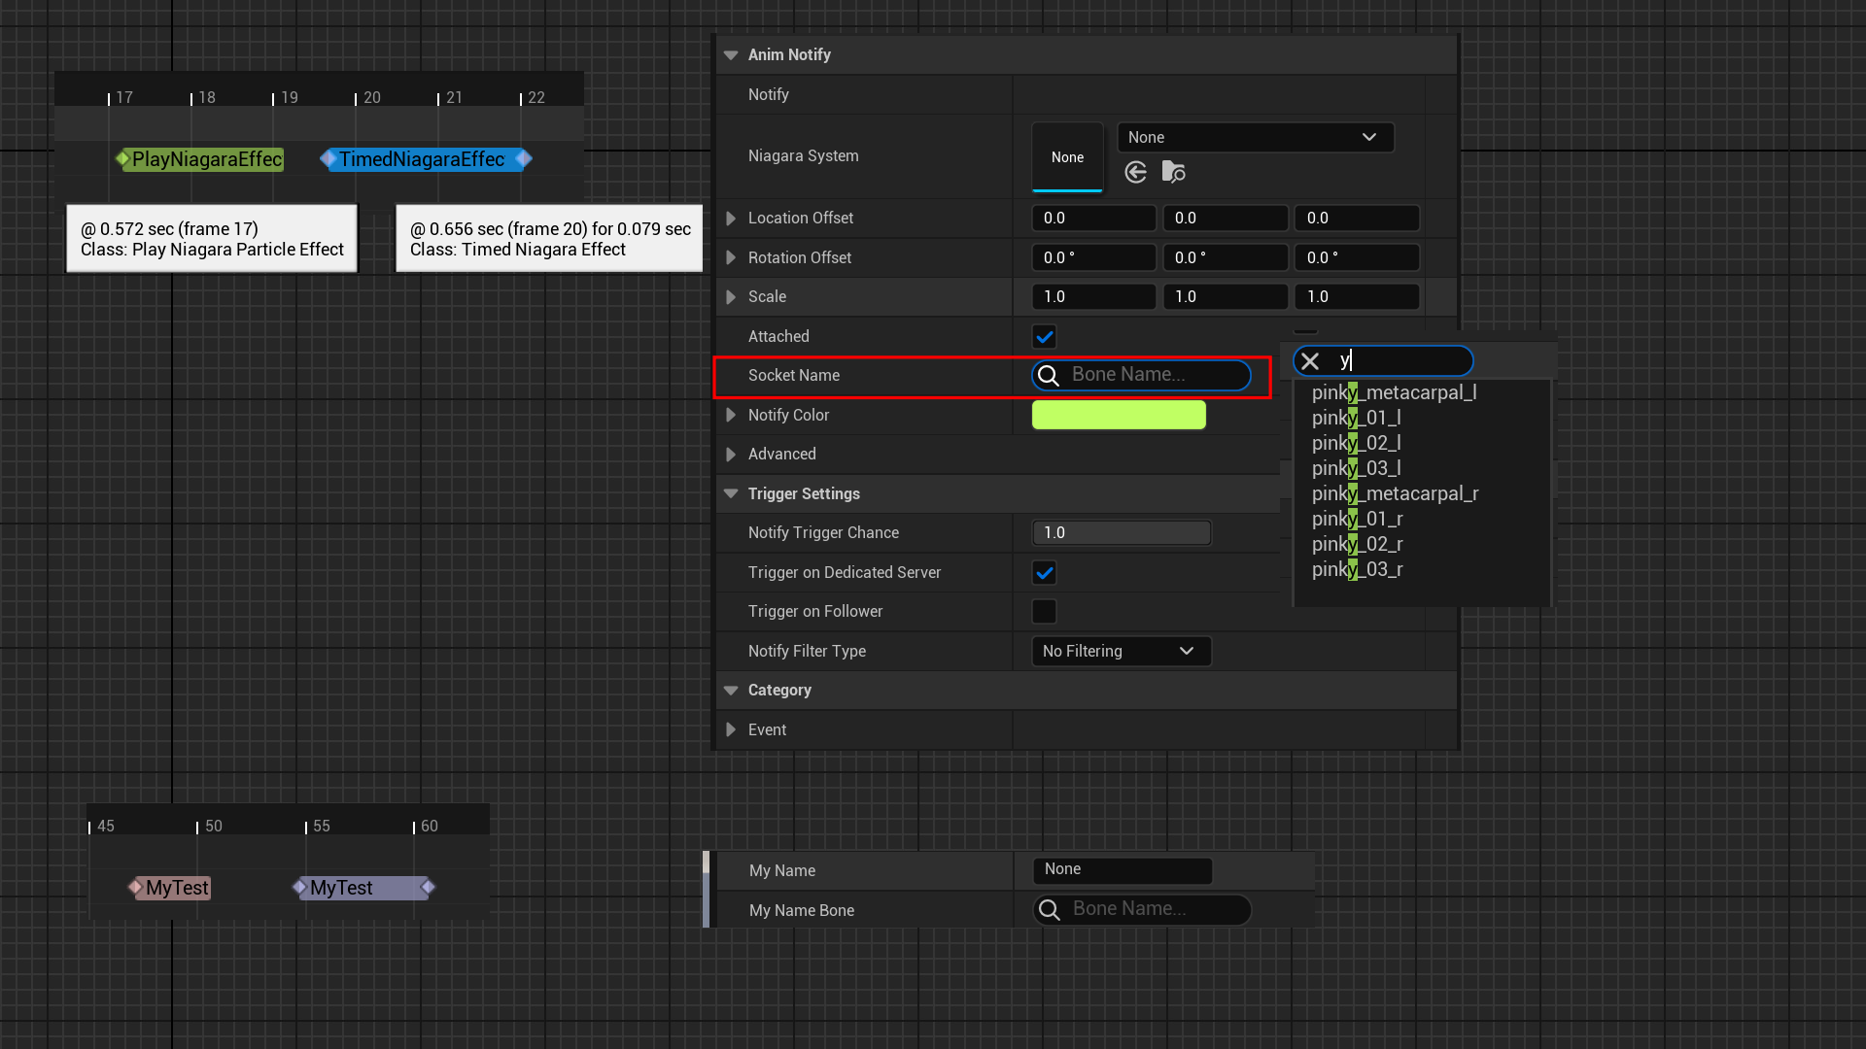Clear the bone search with the X icon

click(x=1310, y=361)
